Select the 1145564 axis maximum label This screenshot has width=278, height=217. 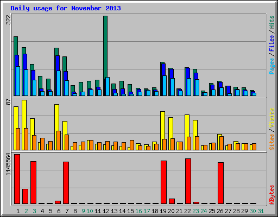[8, 164]
